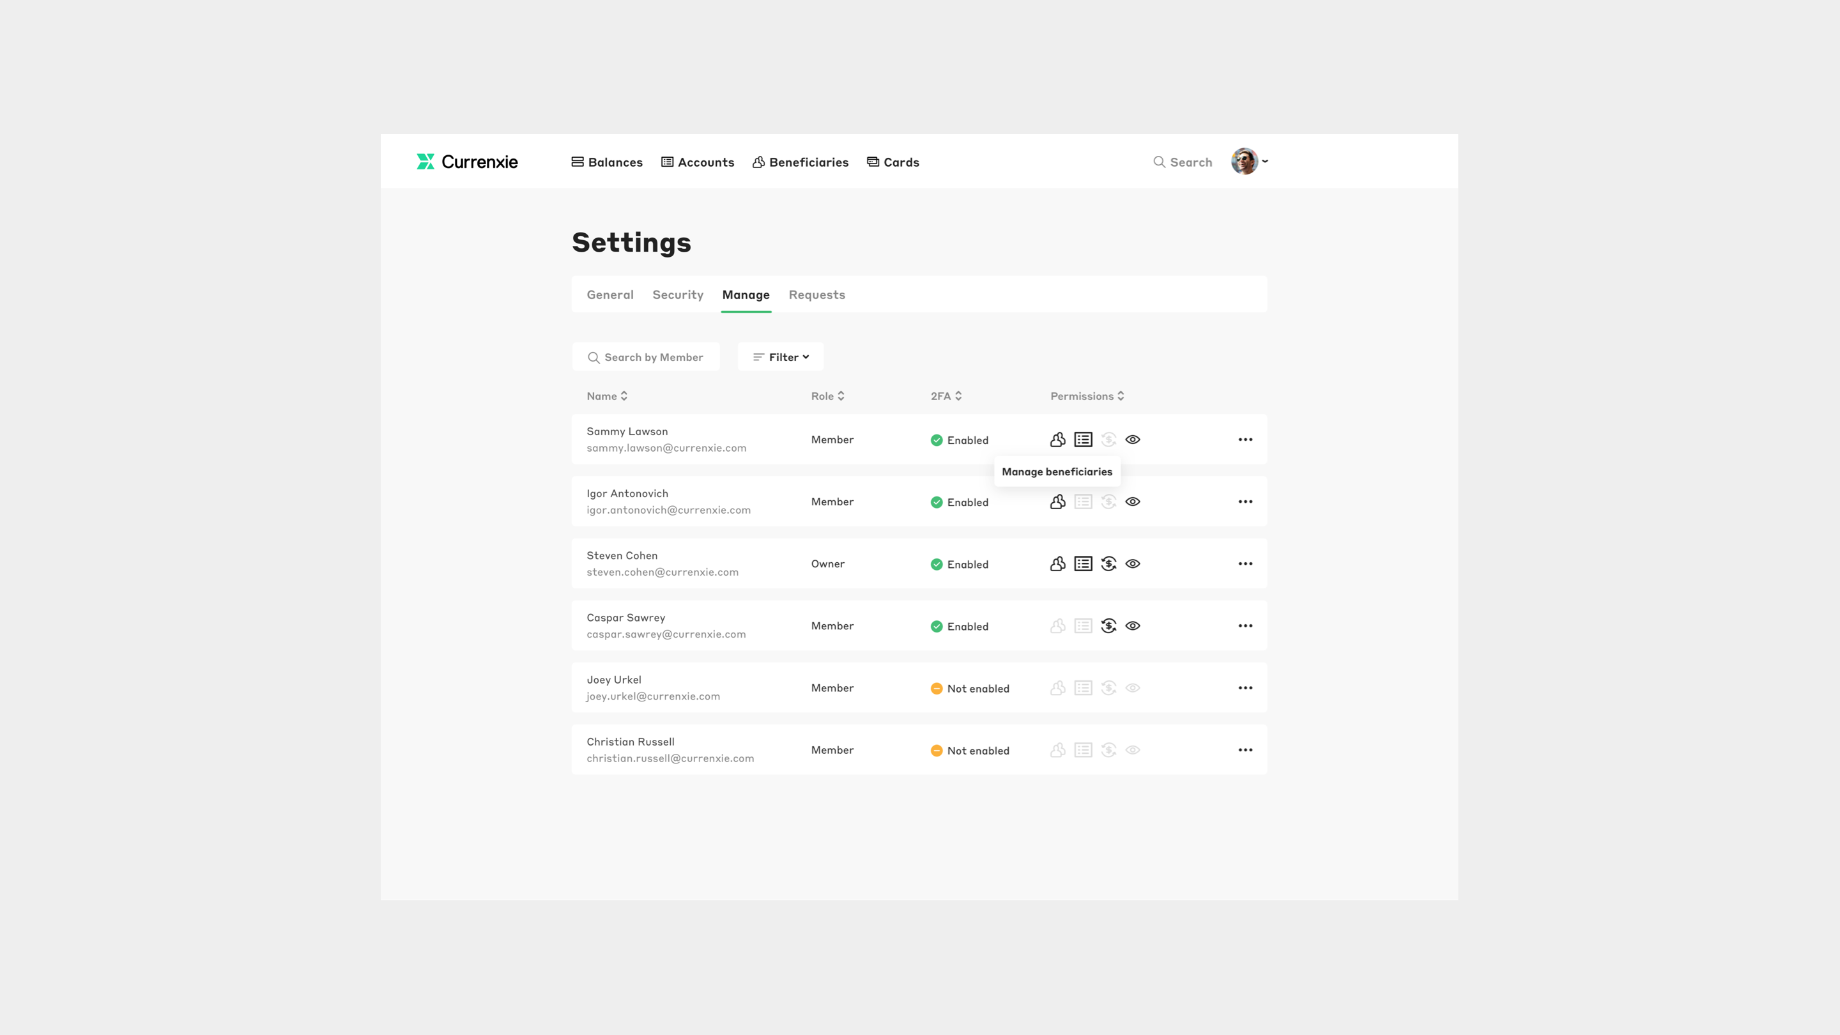Viewport: 1840px width, 1035px height.
Task: Open more options for Steven Cohen
Action: [x=1245, y=564]
